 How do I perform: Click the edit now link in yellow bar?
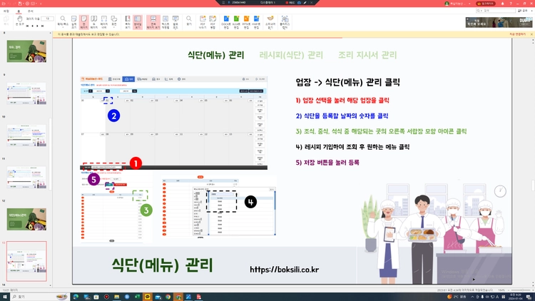(518, 34)
